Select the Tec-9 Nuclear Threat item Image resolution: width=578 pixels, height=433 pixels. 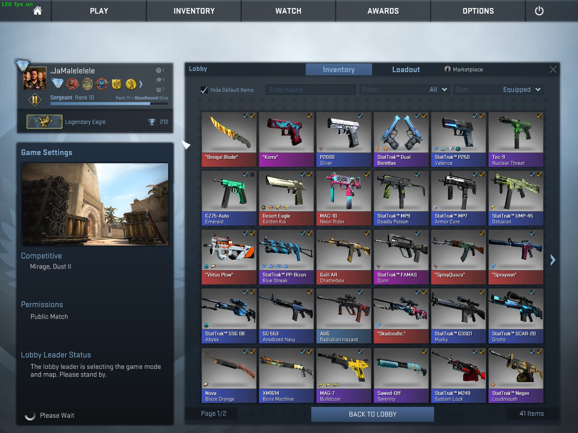[516, 140]
